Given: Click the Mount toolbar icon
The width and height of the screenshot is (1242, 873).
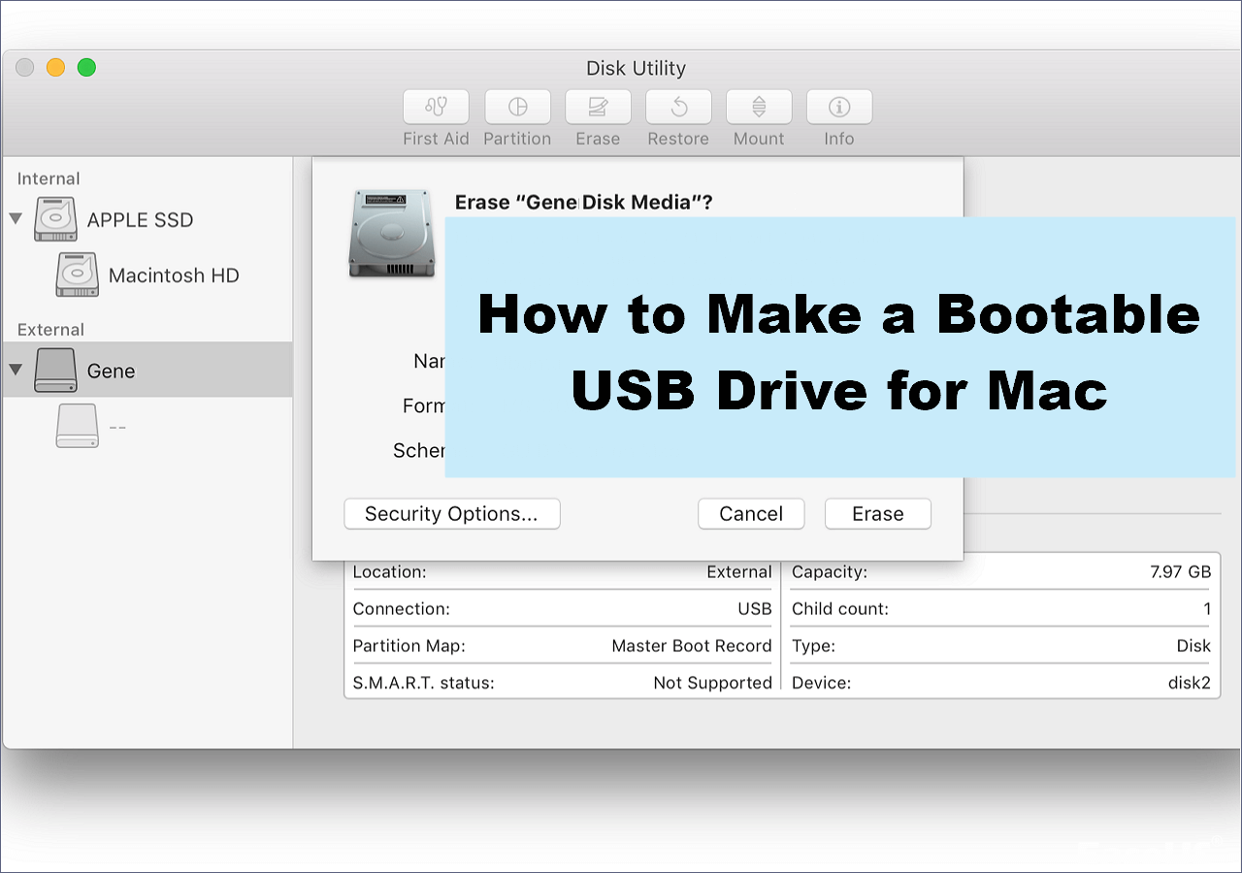Looking at the screenshot, I should tap(758, 107).
